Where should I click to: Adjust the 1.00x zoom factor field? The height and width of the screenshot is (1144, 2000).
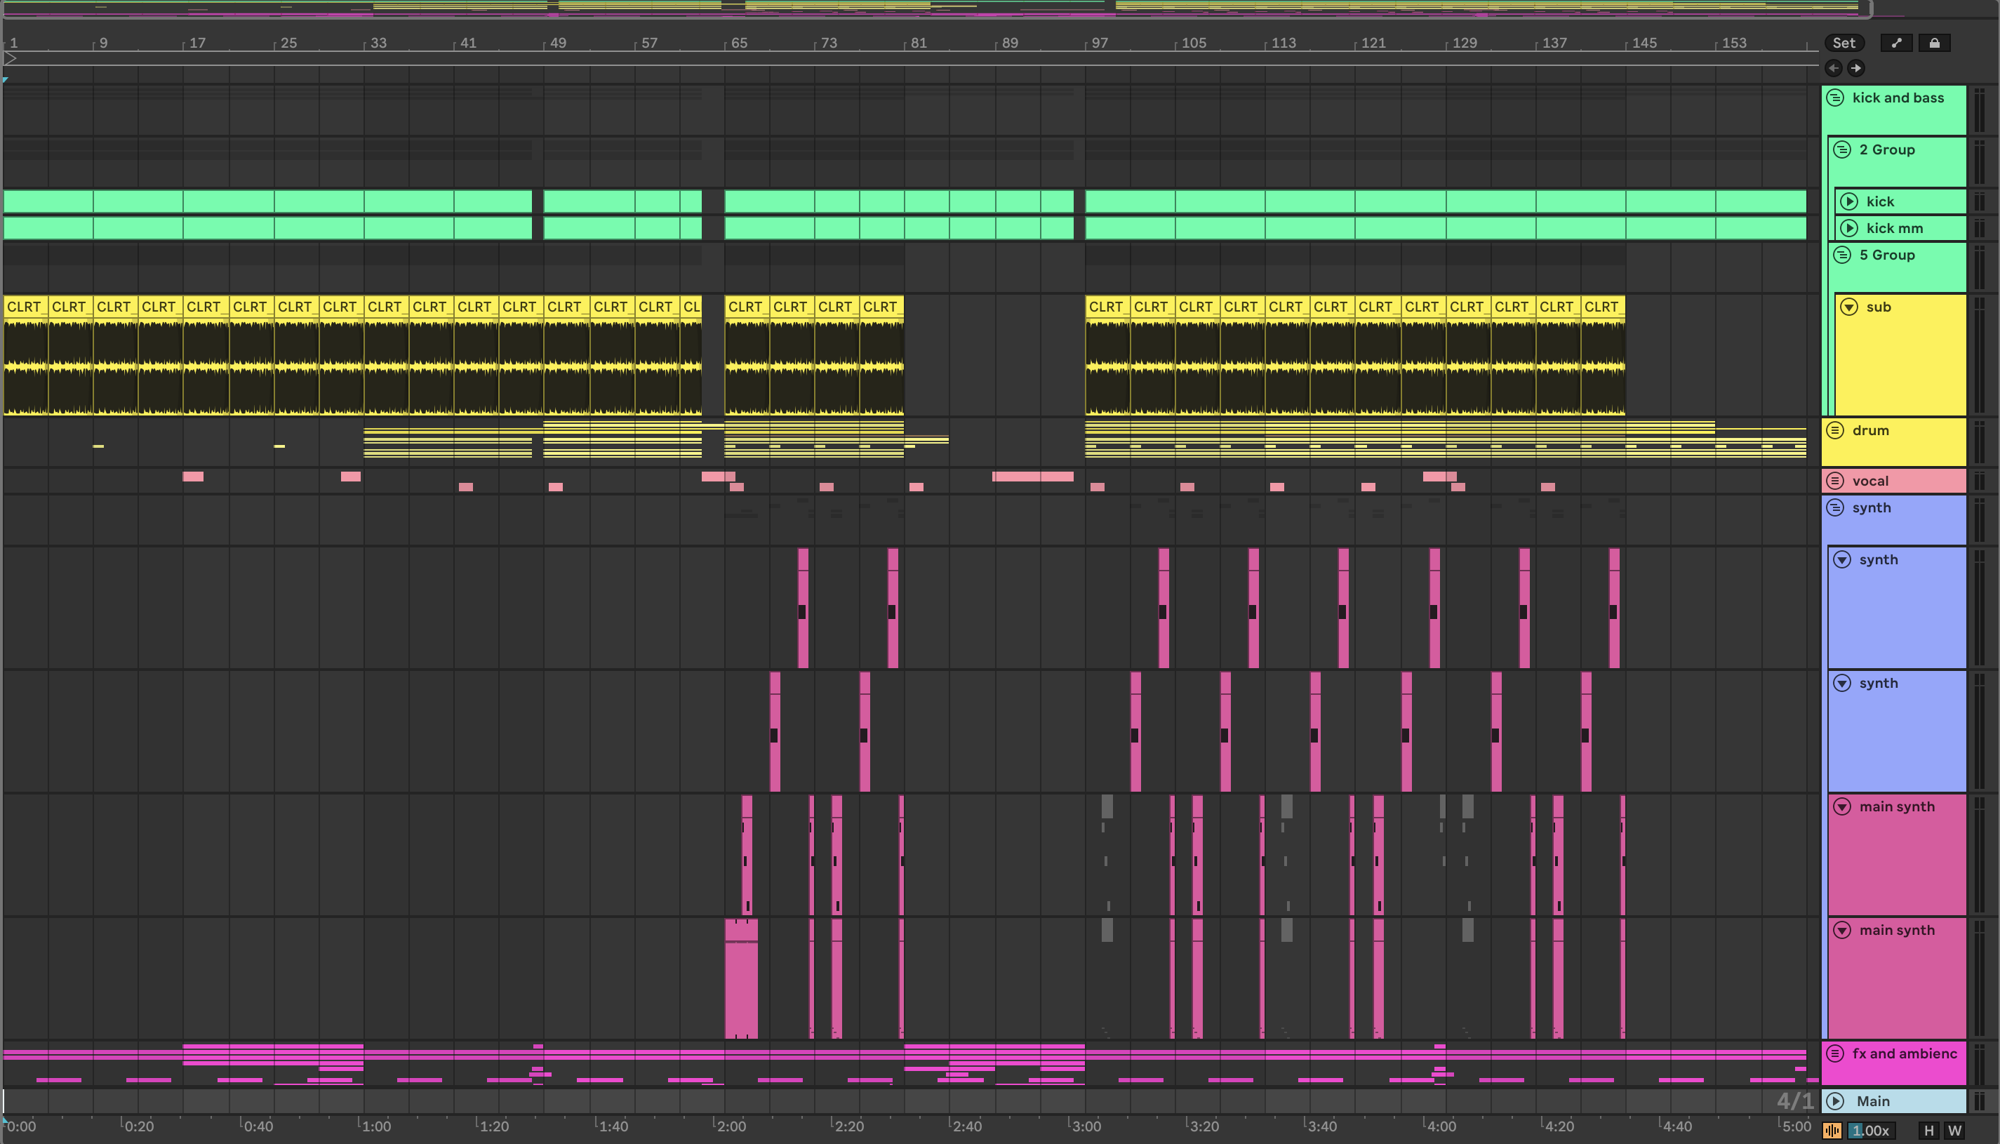(x=1871, y=1131)
